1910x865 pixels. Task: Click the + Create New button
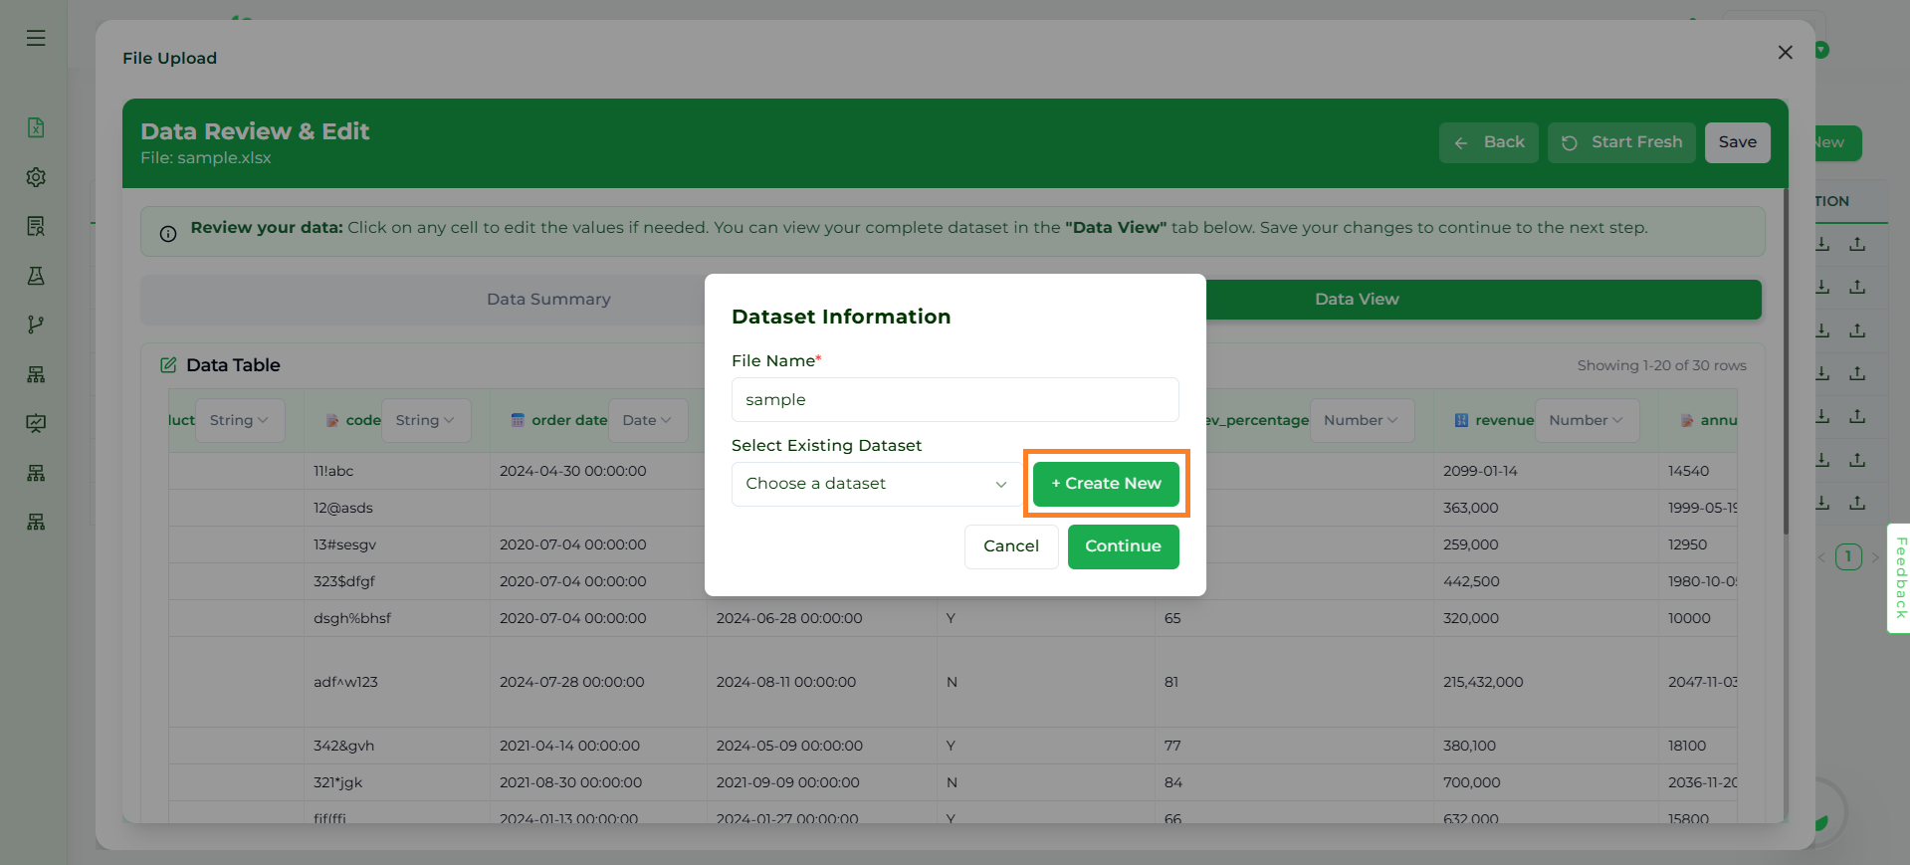pos(1106,484)
